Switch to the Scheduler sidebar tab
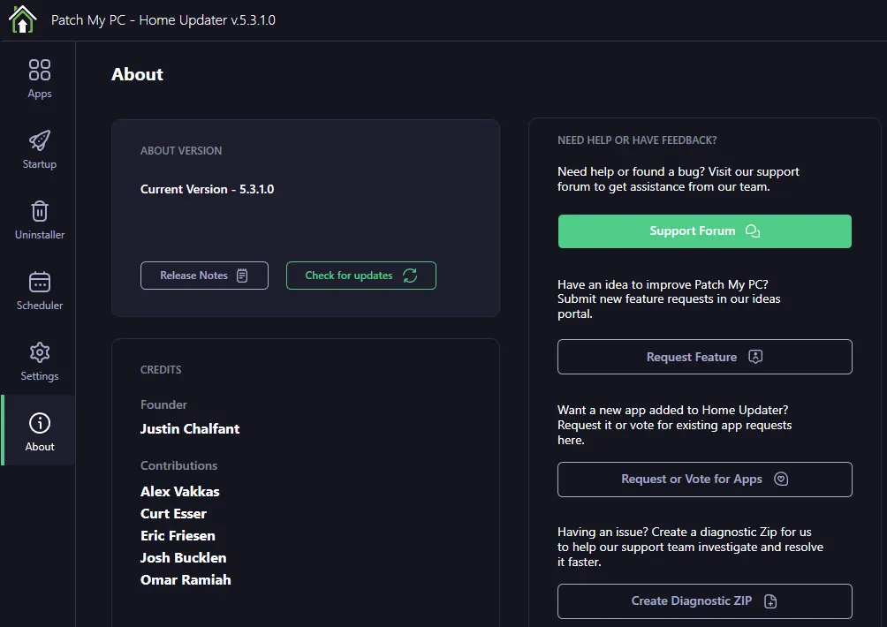Image resolution: width=887 pixels, height=627 pixels. click(40, 291)
